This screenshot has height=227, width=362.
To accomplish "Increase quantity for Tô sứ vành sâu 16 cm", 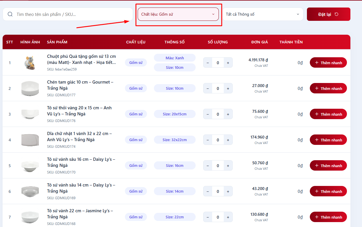I will pyautogui.click(x=228, y=166).
